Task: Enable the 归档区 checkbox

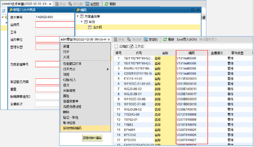Action: pyautogui.click(x=116, y=46)
